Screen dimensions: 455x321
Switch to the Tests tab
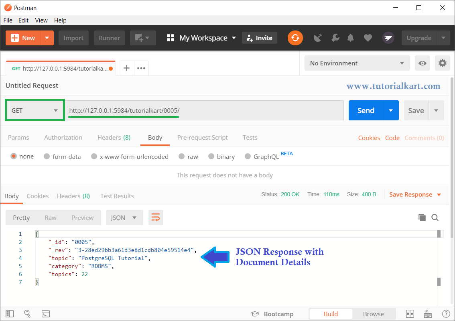[250, 138]
